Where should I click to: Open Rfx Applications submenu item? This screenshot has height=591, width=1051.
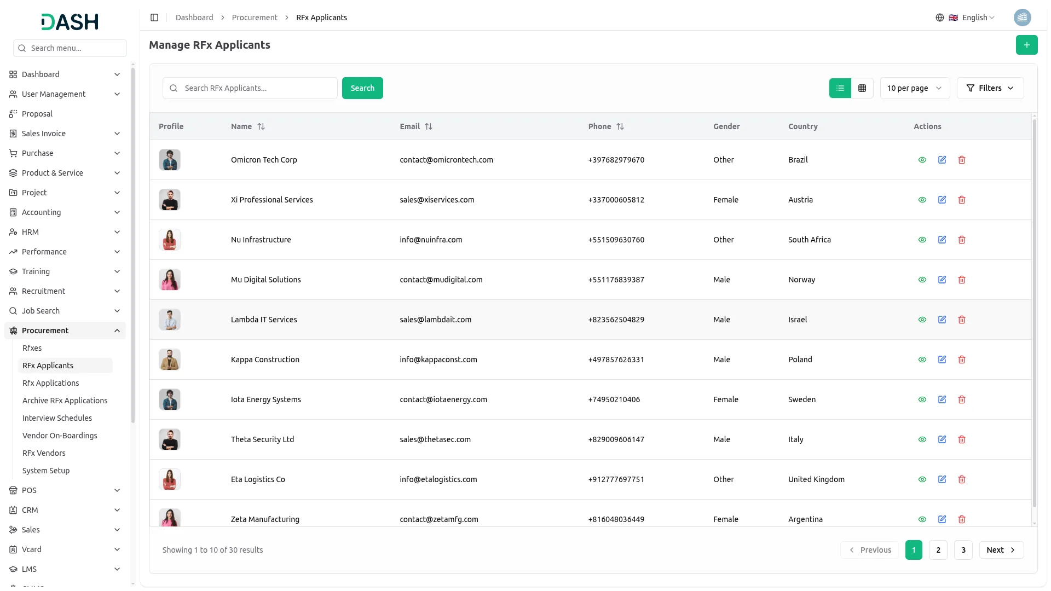point(51,383)
